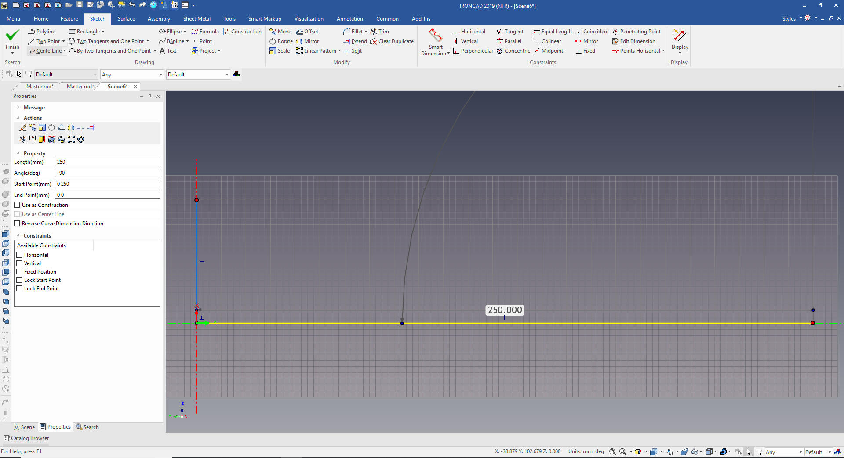844x458 pixels.
Task: Select the Move tool
Action: pos(280,32)
